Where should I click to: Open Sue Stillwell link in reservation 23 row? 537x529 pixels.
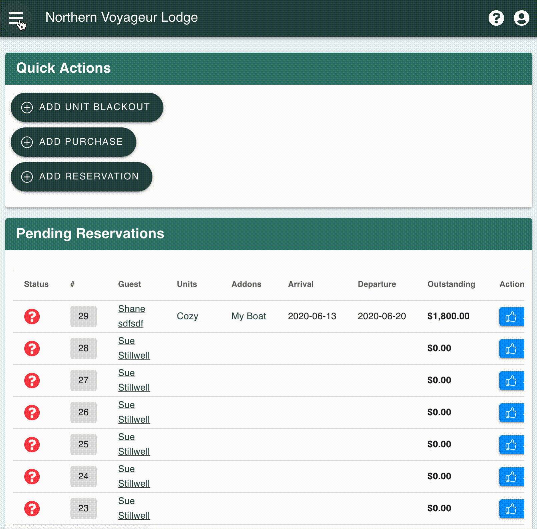(134, 508)
